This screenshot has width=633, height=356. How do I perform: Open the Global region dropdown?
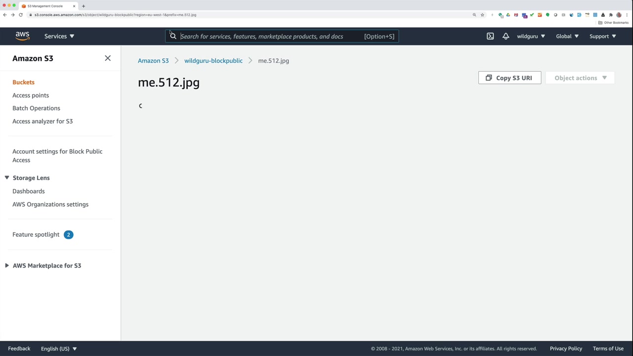pos(567,36)
